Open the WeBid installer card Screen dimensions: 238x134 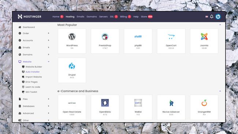click(138, 107)
